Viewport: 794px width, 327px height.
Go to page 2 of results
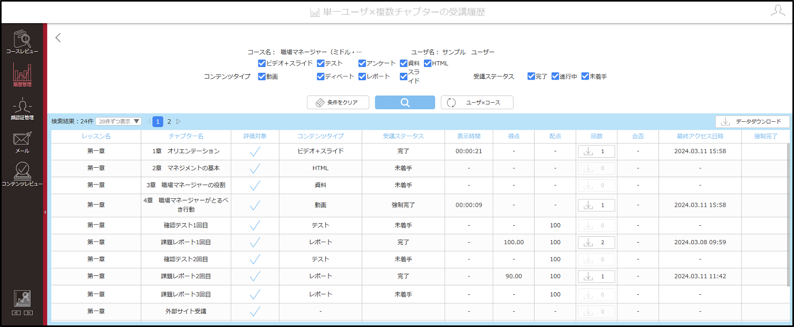(x=169, y=121)
